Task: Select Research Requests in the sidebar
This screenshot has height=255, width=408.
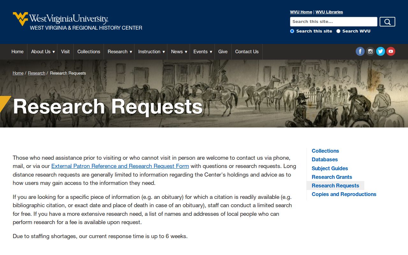Action: [335, 186]
